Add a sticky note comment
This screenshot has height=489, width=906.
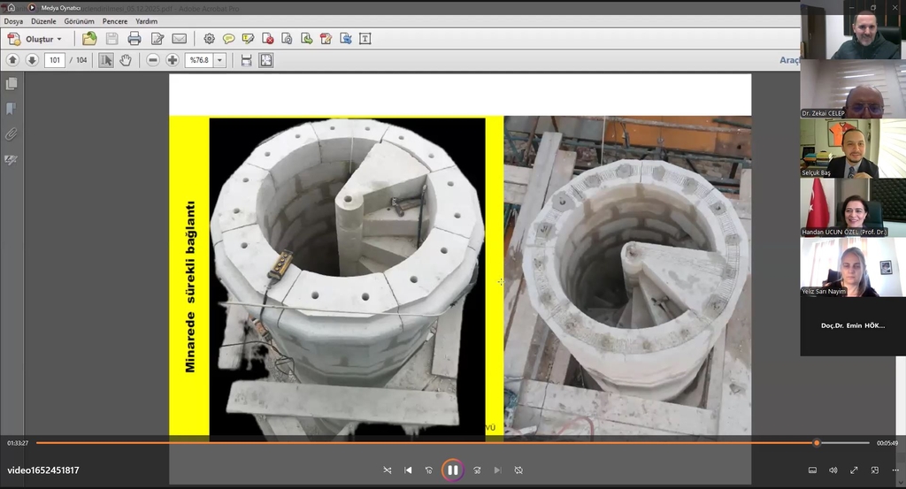tap(228, 39)
